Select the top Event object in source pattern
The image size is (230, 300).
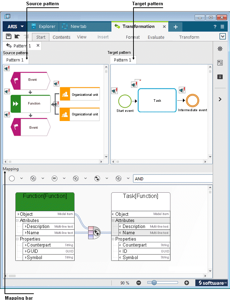[x=31, y=80]
